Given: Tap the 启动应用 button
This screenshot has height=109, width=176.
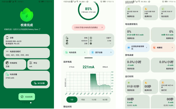Looking at the screenshot, I should click(27, 97).
